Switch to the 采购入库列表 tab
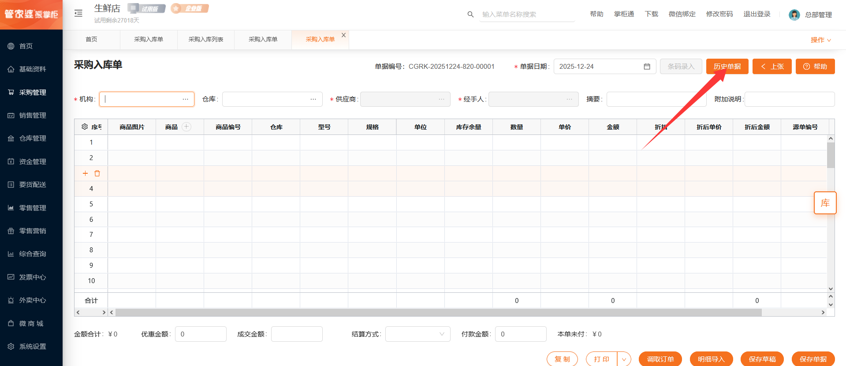Image resolution: width=846 pixels, height=366 pixels. pos(205,40)
